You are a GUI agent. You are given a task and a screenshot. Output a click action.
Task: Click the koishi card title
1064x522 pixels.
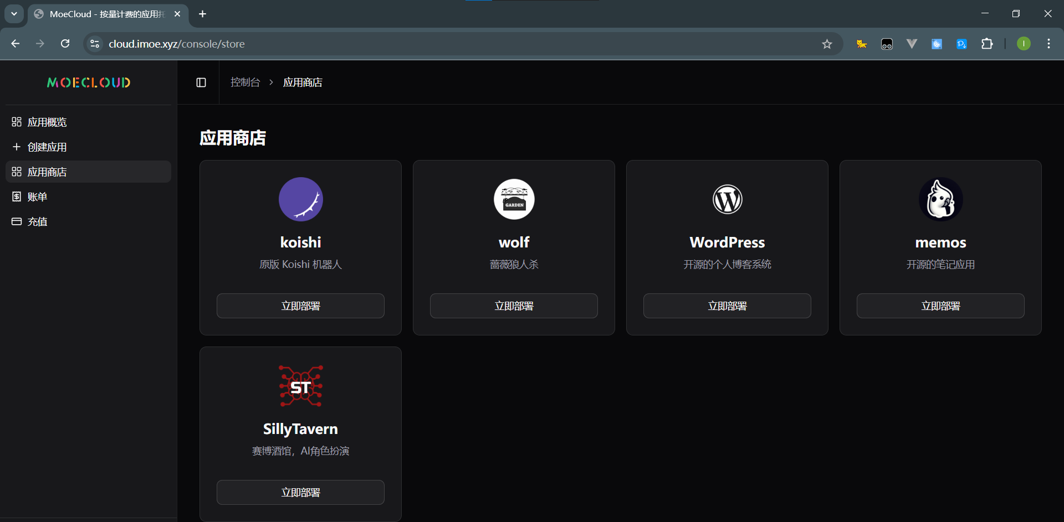(301, 242)
